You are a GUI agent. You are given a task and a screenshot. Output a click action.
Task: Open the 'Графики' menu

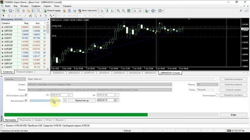point(36,6)
